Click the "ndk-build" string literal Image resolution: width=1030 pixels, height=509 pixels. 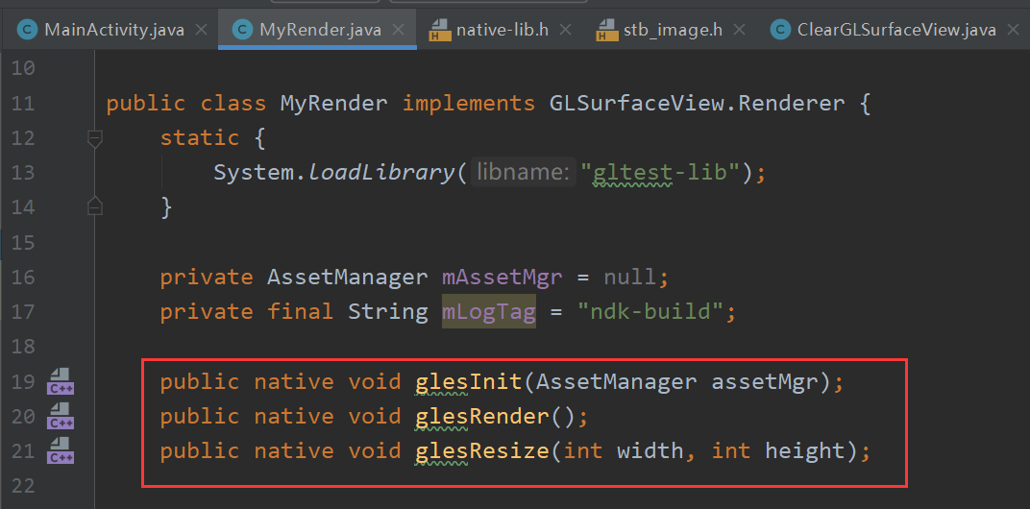(650, 311)
